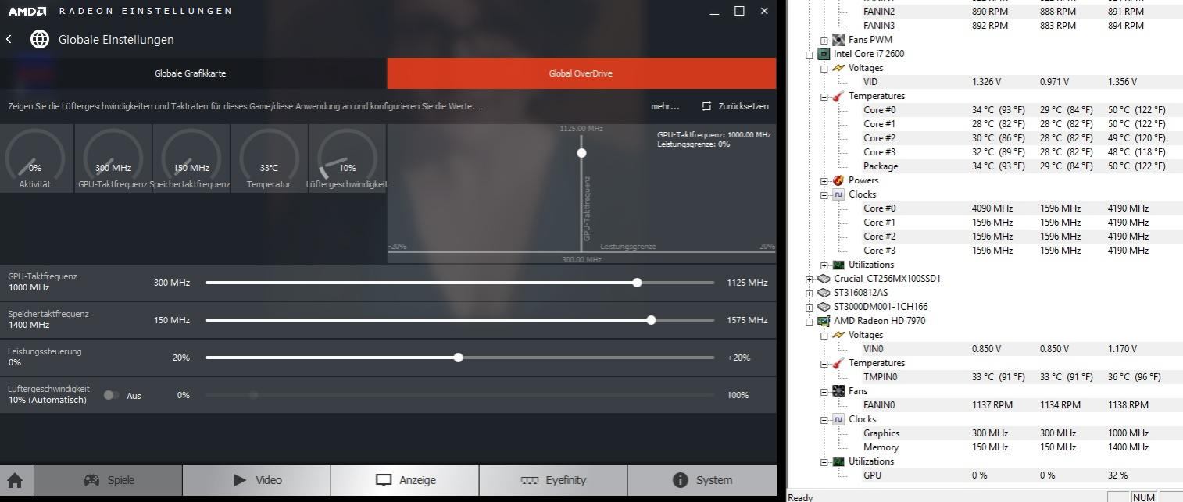Open the Anzeige section
1183x502 pixels.
pyautogui.click(x=405, y=480)
